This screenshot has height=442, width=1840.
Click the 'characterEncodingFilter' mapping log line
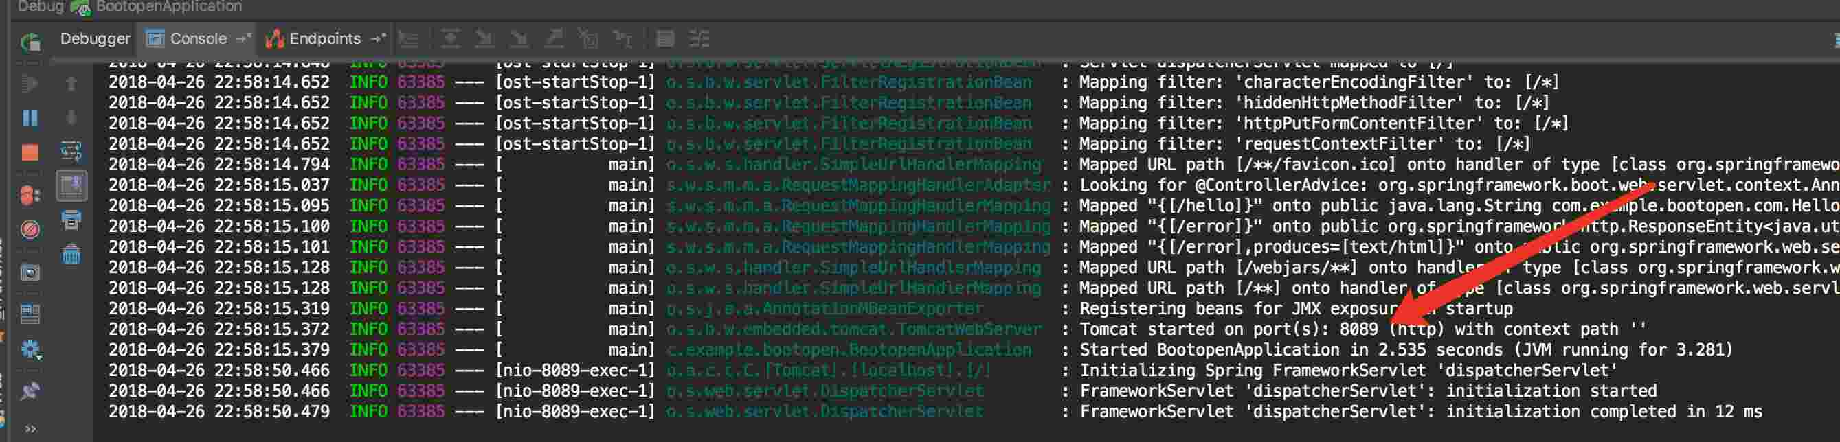tap(834, 82)
